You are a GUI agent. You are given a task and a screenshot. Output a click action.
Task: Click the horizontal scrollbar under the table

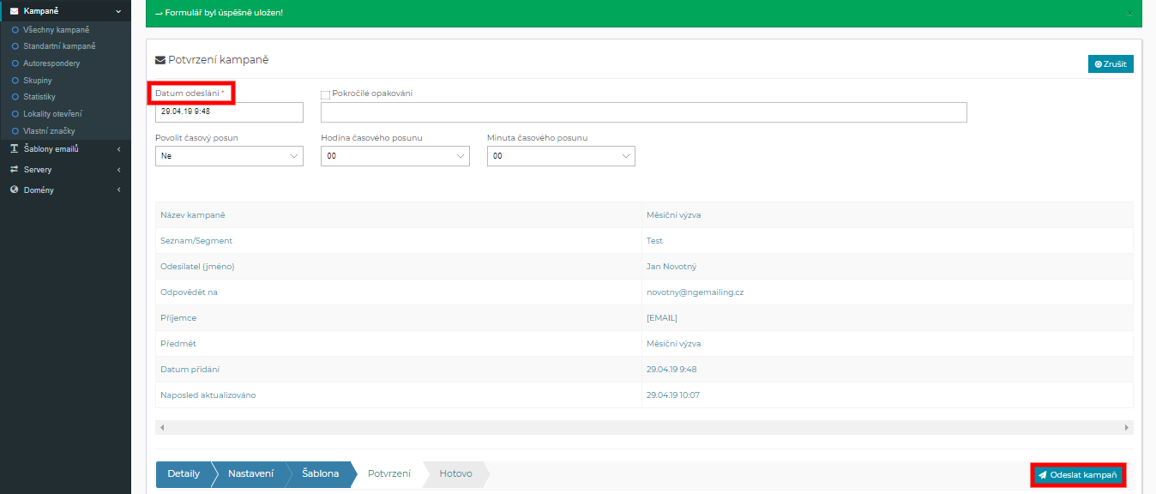click(x=644, y=427)
